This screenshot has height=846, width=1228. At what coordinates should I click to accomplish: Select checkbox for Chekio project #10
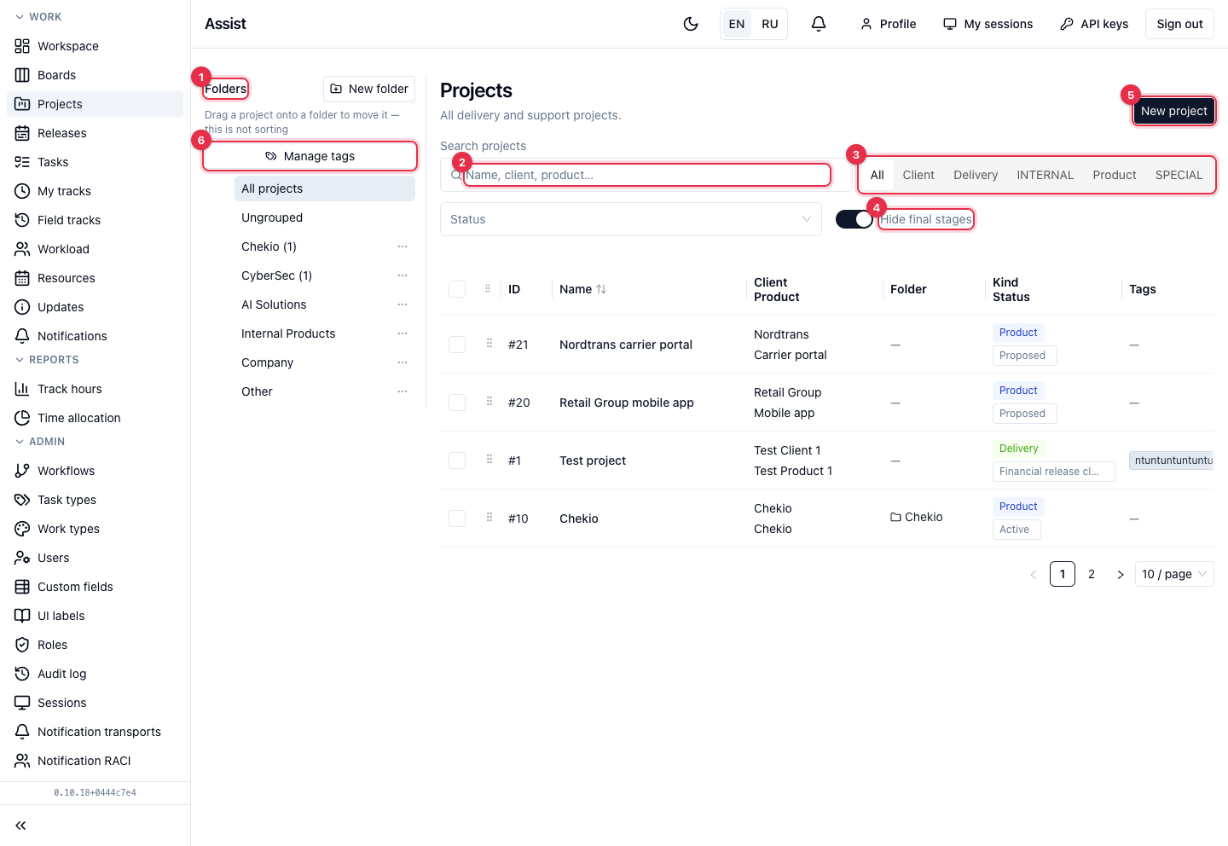coord(457,519)
